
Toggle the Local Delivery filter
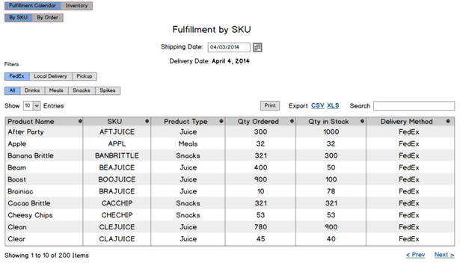(50, 76)
